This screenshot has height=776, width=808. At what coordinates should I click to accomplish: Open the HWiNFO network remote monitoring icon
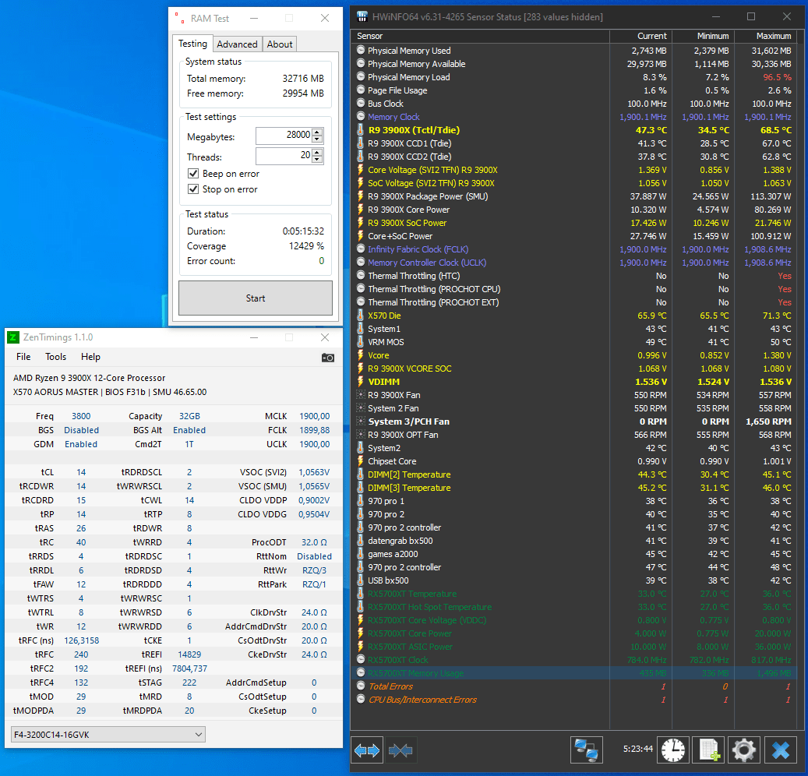pyautogui.click(x=587, y=750)
